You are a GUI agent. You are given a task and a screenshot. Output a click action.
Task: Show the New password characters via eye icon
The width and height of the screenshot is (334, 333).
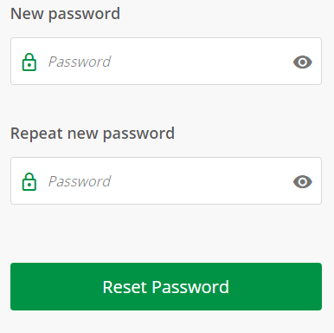[303, 62]
